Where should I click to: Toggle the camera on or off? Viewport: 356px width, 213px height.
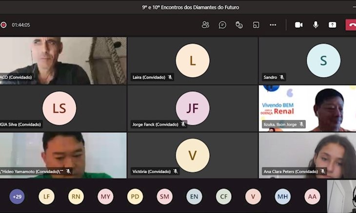coord(298,25)
